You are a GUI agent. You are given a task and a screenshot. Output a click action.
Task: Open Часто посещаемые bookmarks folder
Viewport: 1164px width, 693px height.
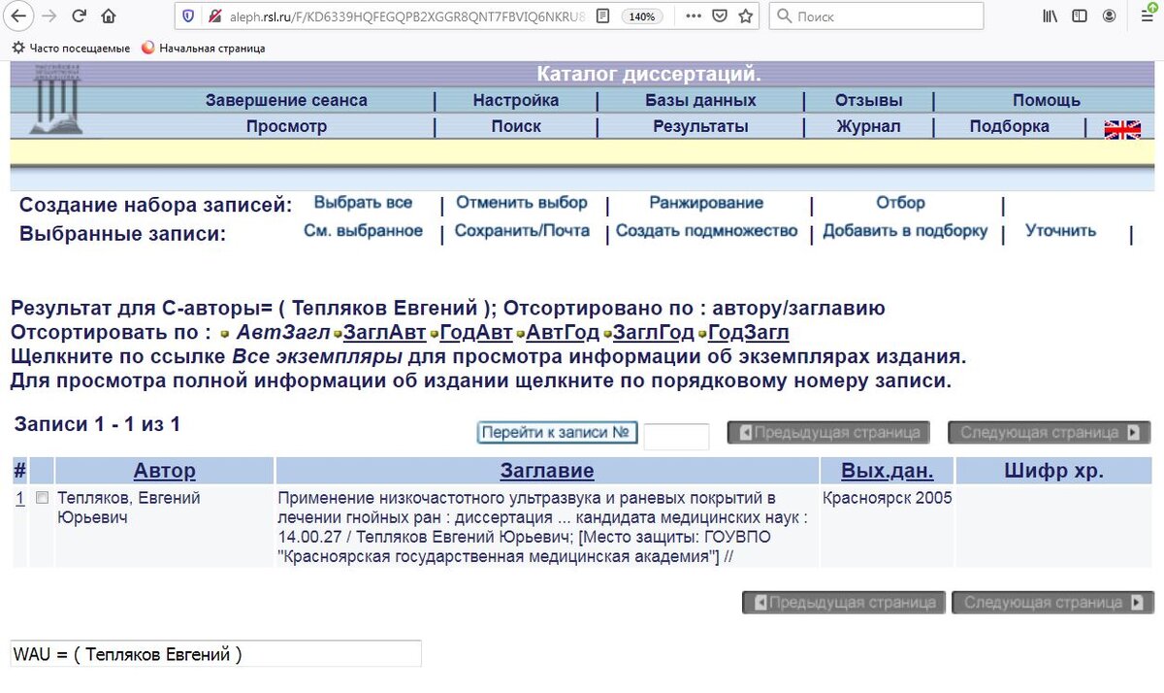tap(71, 48)
